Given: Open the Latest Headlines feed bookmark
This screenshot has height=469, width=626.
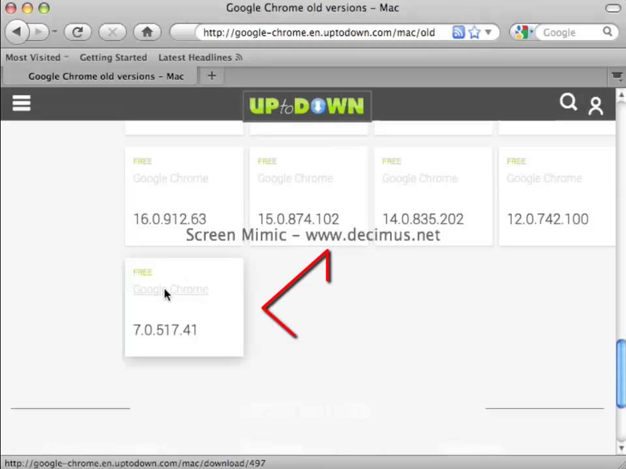Looking at the screenshot, I should (200, 57).
